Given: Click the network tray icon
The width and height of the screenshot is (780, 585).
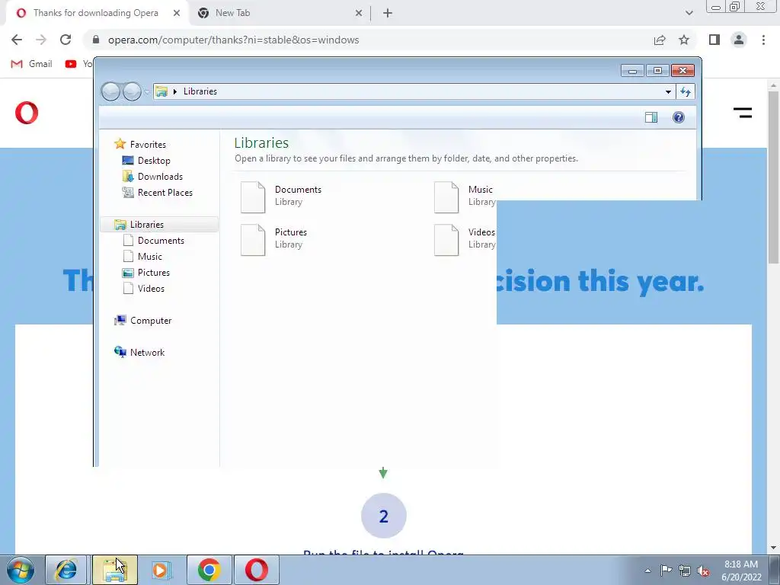Looking at the screenshot, I should point(685,571).
